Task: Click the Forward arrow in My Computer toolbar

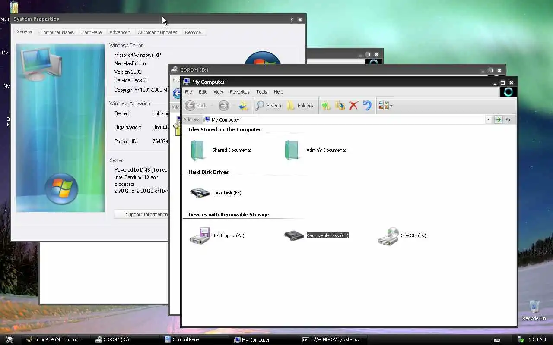Action: pos(223,106)
